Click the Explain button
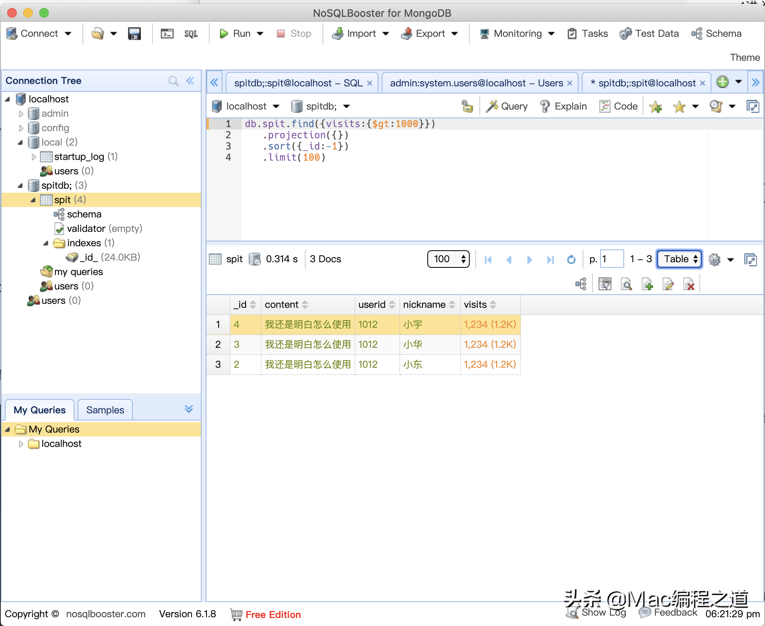765x626 pixels. pyautogui.click(x=563, y=106)
